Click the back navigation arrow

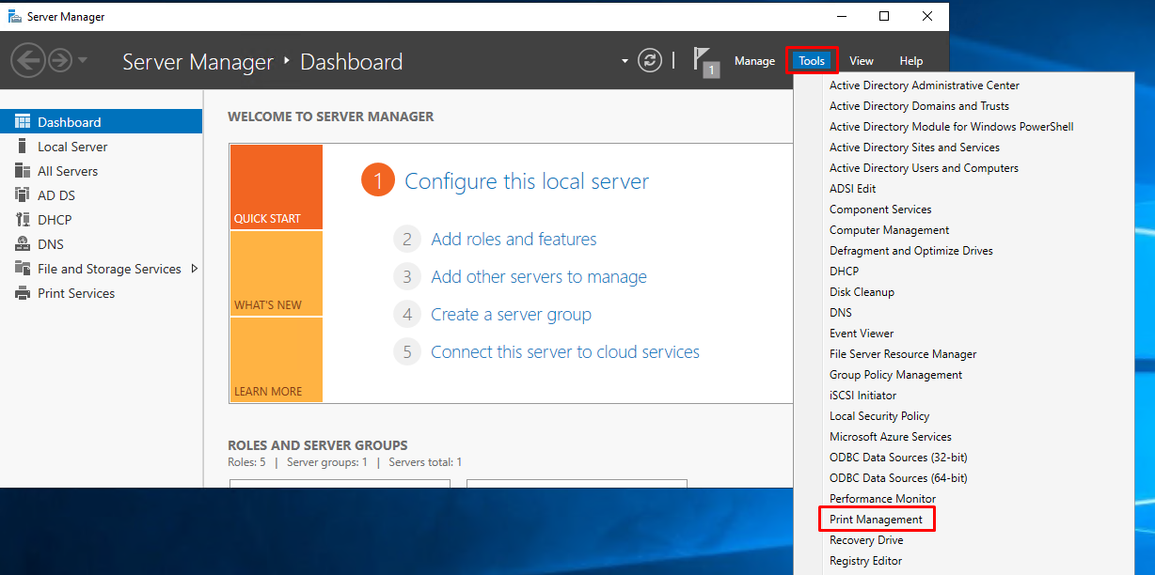point(28,59)
